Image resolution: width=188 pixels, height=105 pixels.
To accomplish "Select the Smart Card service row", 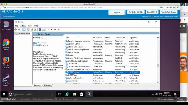I will (x=103, y=64).
